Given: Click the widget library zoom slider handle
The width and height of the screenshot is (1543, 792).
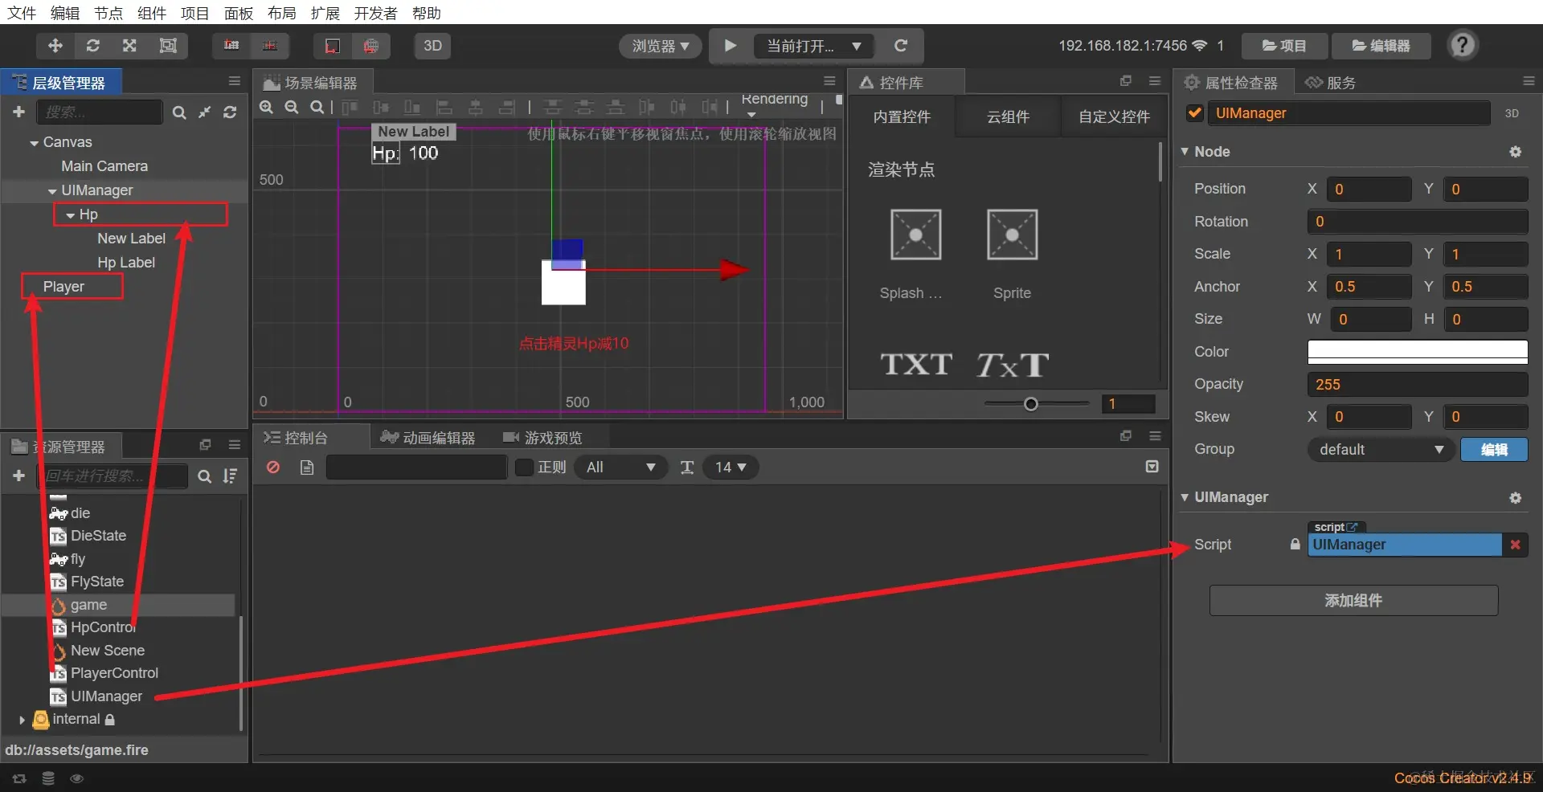Looking at the screenshot, I should pyautogui.click(x=1031, y=404).
